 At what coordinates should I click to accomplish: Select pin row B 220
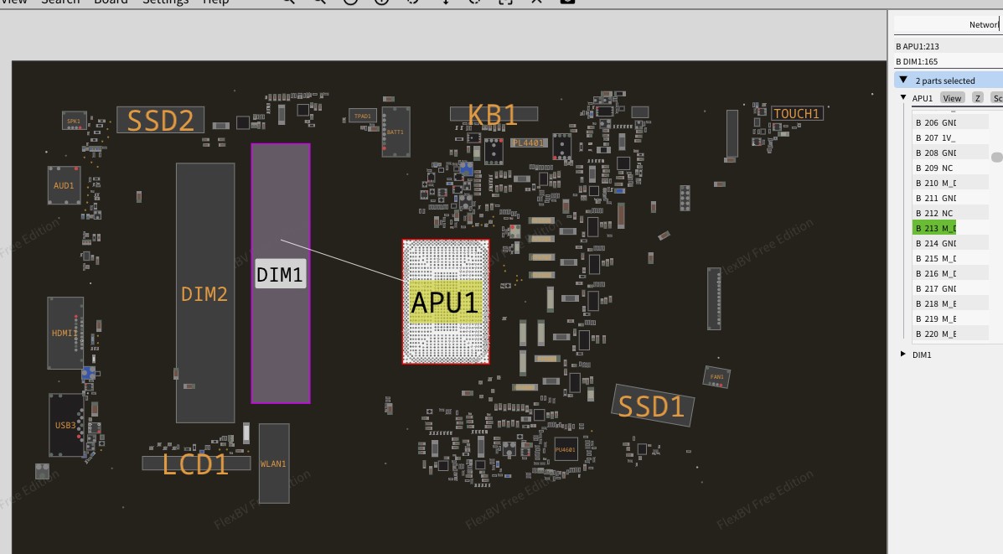(x=950, y=334)
